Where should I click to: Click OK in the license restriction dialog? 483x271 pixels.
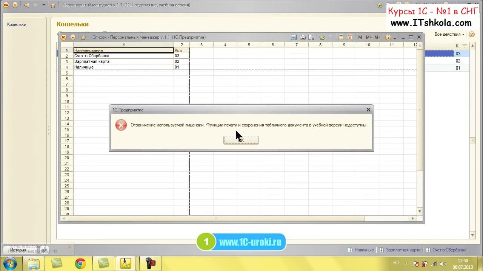point(241,140)
